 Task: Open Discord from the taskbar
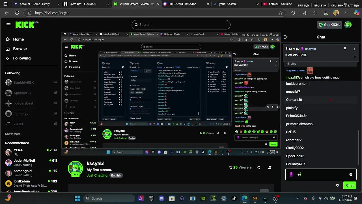click(161, 198)
